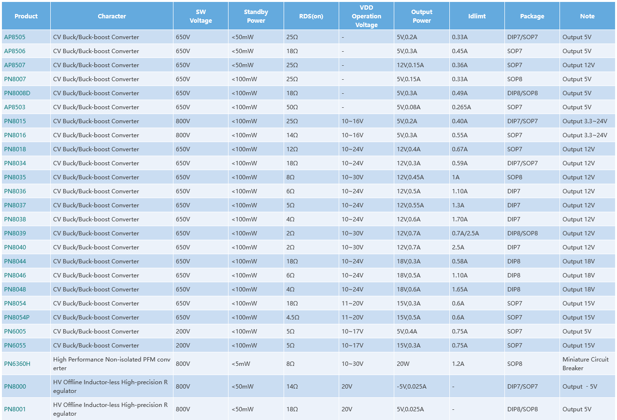Open the PN8015 product link
The height and width of the screenshot is (420, 617).
coord(15,121)
